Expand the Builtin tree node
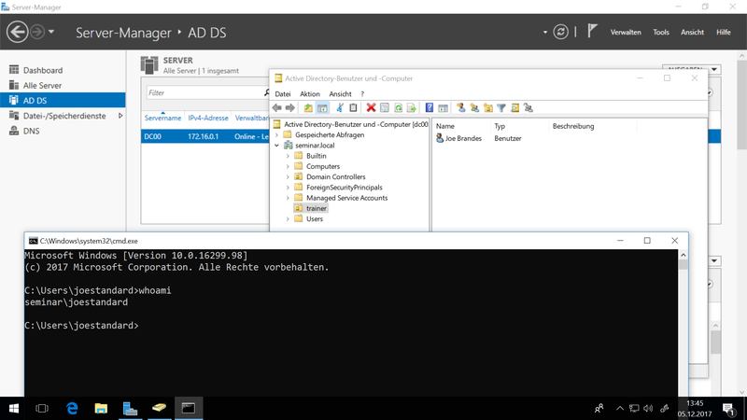 click(x=288, y=156)
